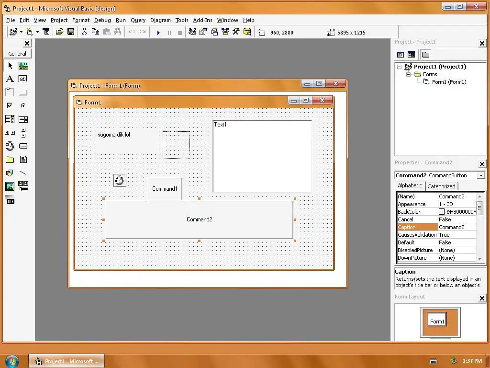490x368 pixels.
Task: Click Form1 thumbnail in Form Layout
Action: (x=437, y=320)
